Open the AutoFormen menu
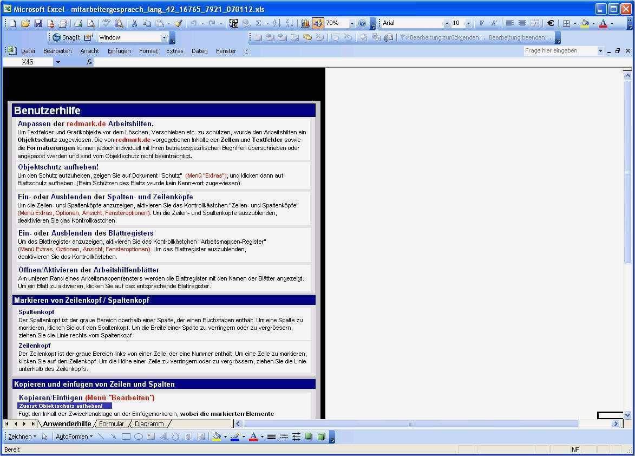The height and width of the screenshot is (456, 635). (x=73, y=436)
